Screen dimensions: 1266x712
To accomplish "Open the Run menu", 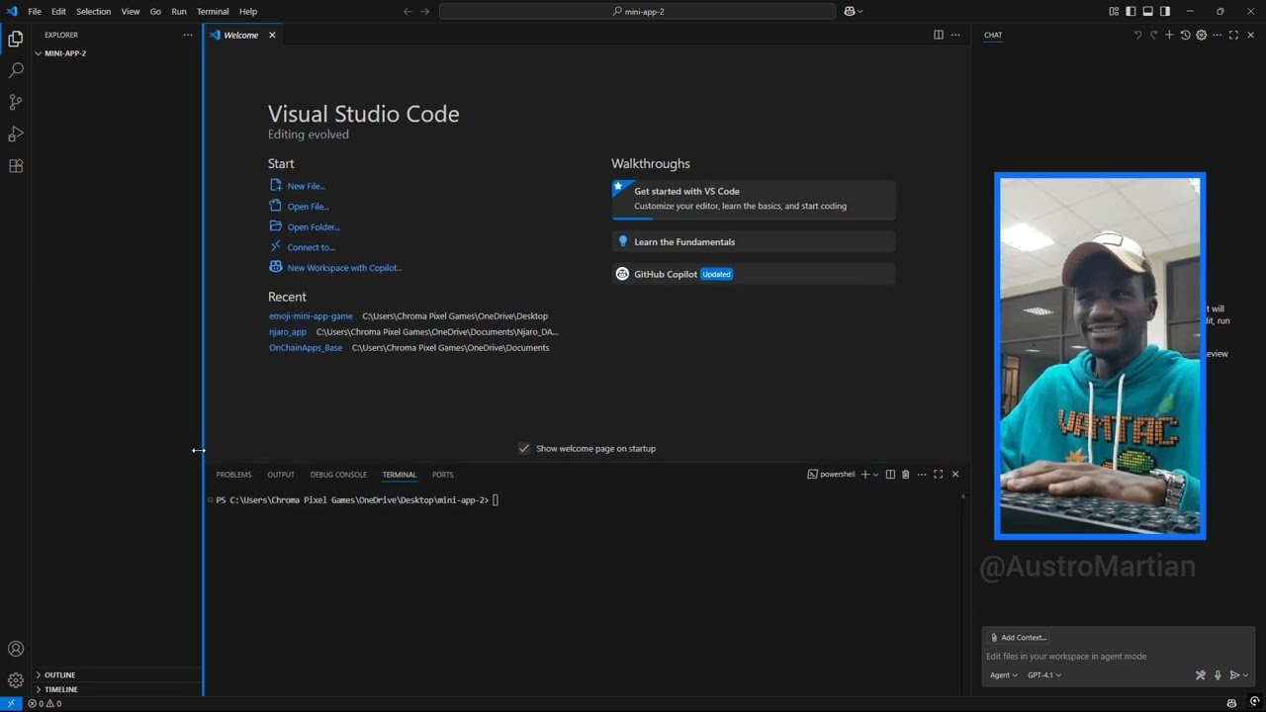I will point(178,11).
